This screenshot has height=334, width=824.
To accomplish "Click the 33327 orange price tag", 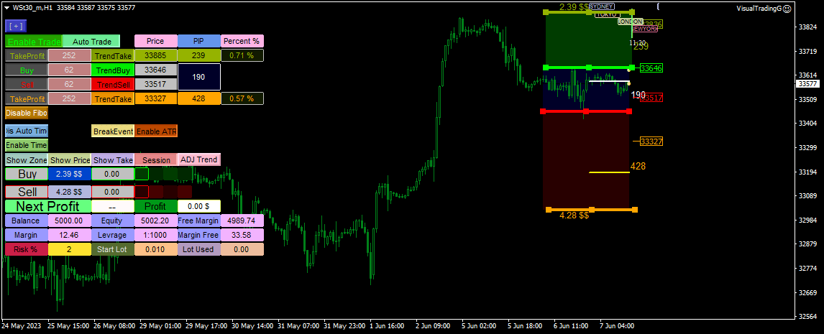I will 651,142.
